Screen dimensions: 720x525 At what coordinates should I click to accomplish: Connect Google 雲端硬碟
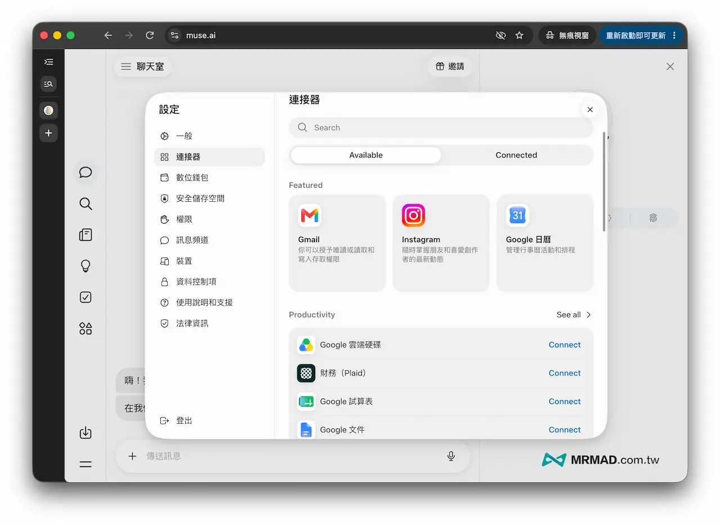point(565,345)
